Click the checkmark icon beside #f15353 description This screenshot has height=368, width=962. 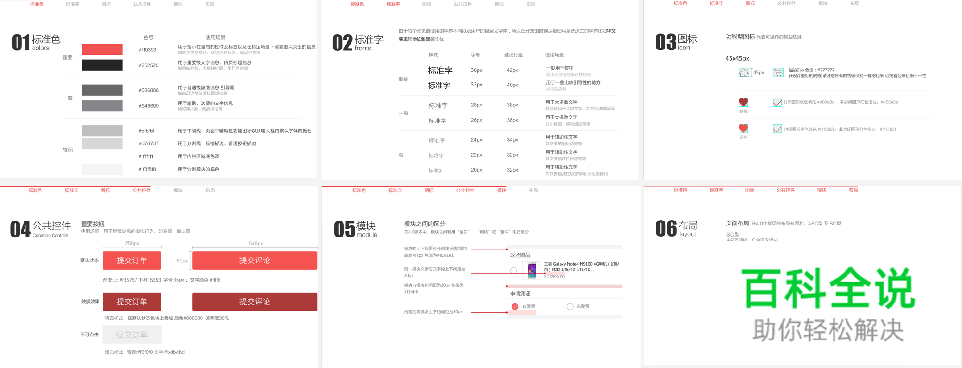pos(777,129)
